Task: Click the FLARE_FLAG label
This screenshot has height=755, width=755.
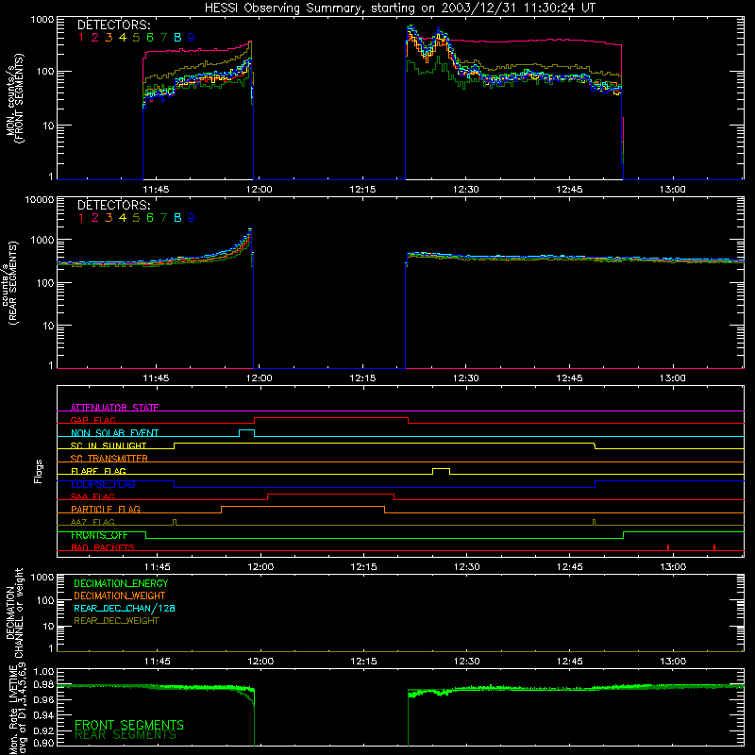Action: click(x=98, y=471)
